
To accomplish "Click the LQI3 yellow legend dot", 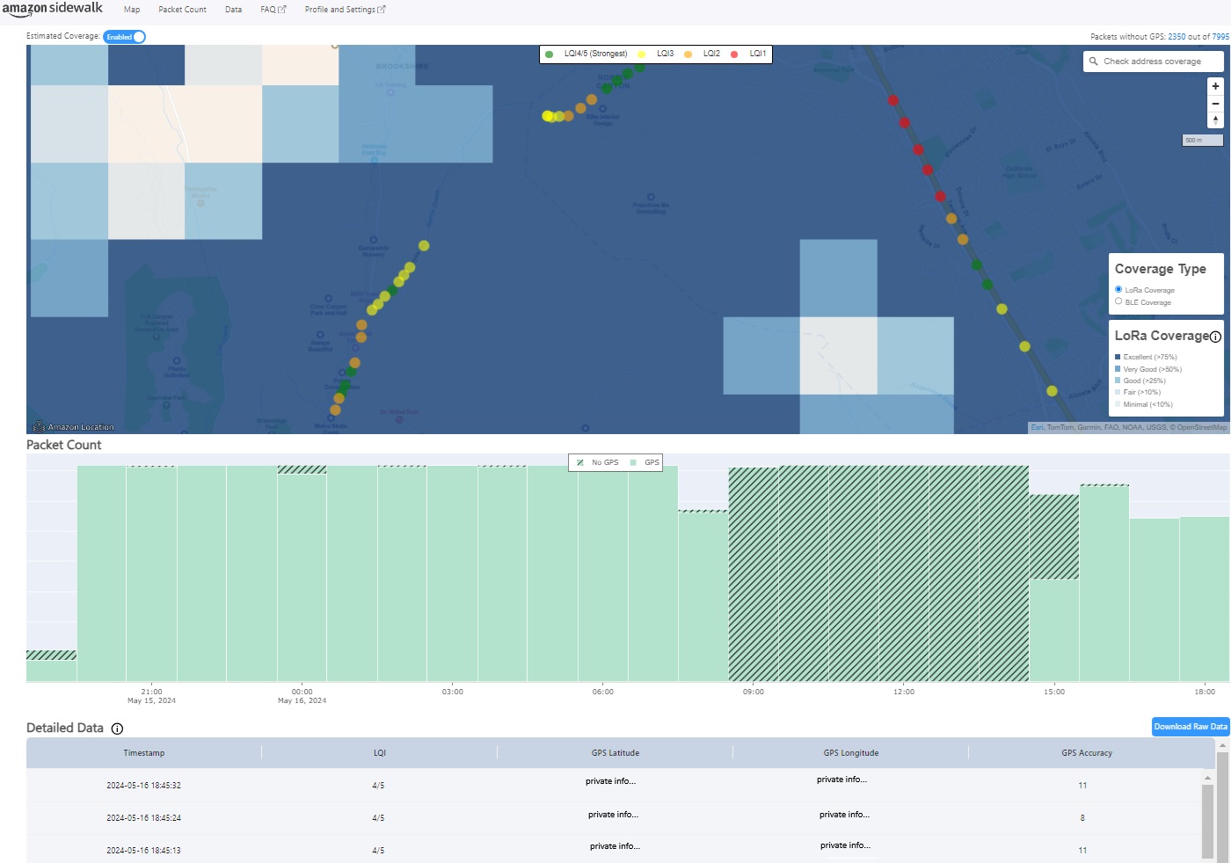I will pyautogui.click(x=641, y=54).
